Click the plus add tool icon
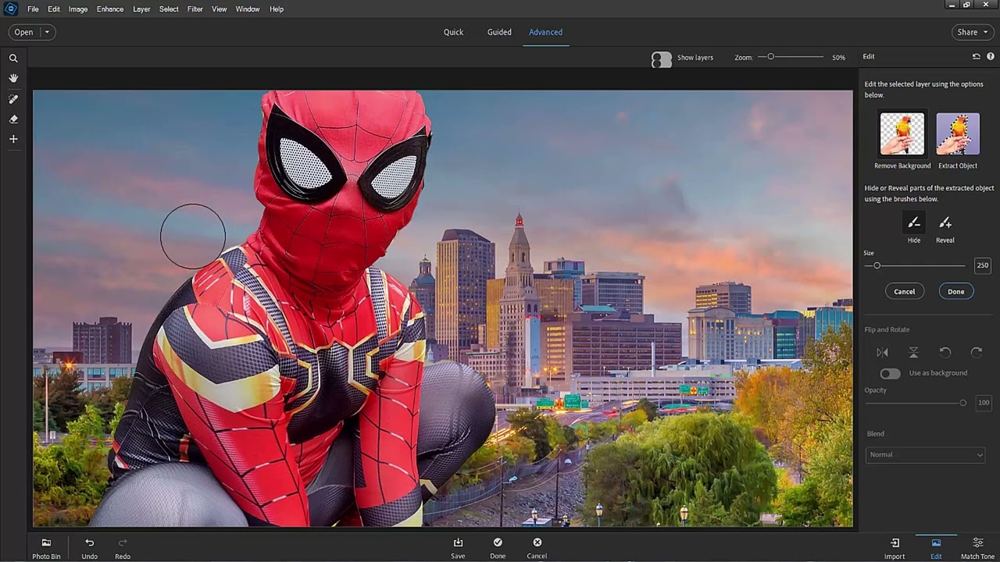The width and height of the screenshot is (1000, 562). pos(13,139)
